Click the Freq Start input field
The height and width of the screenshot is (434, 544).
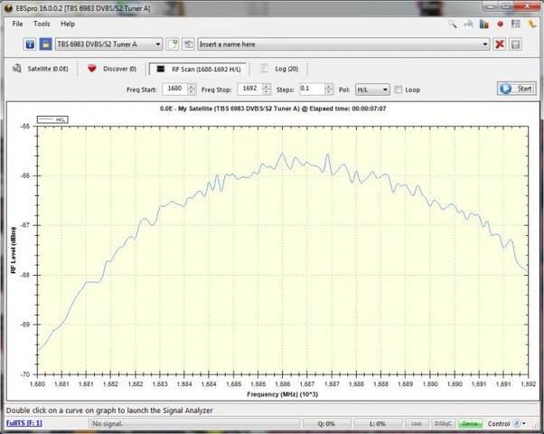pos(175,89)
